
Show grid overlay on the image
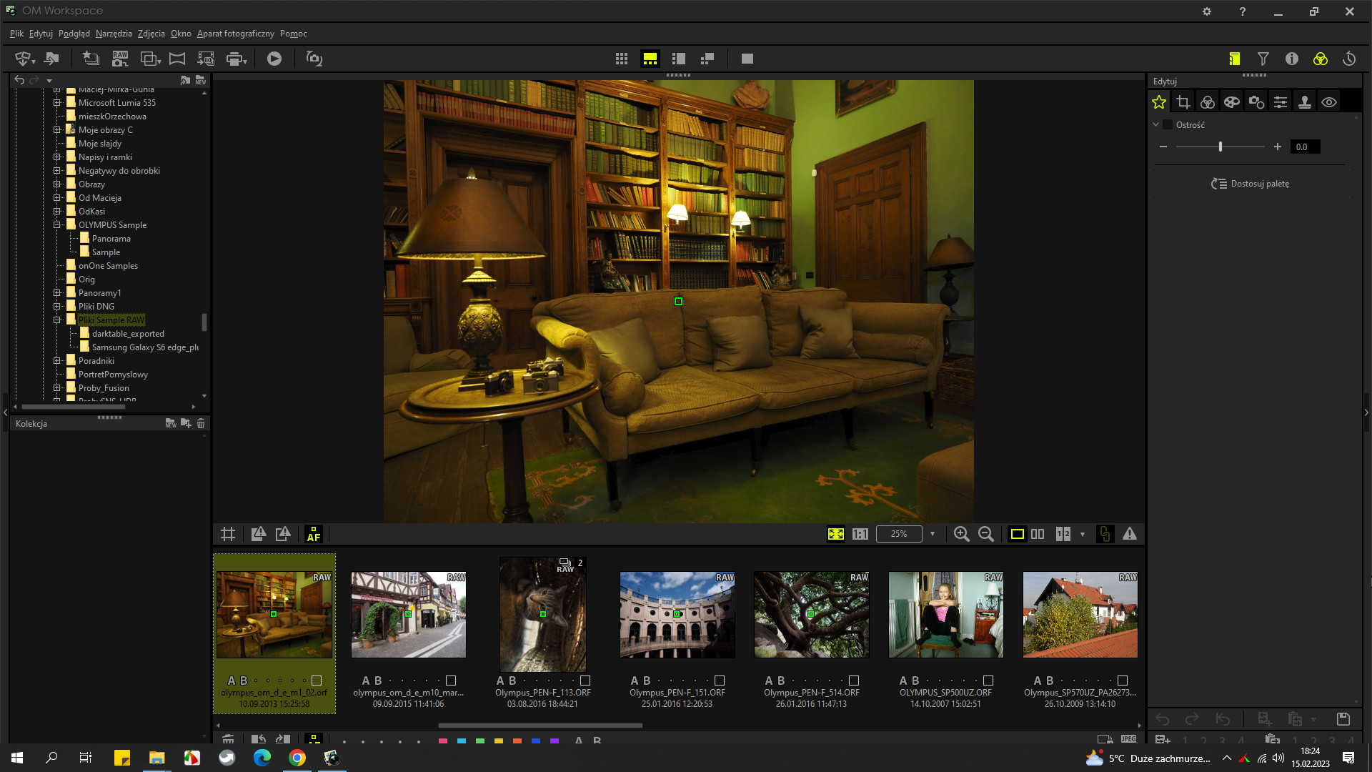(x=228, y=534)
